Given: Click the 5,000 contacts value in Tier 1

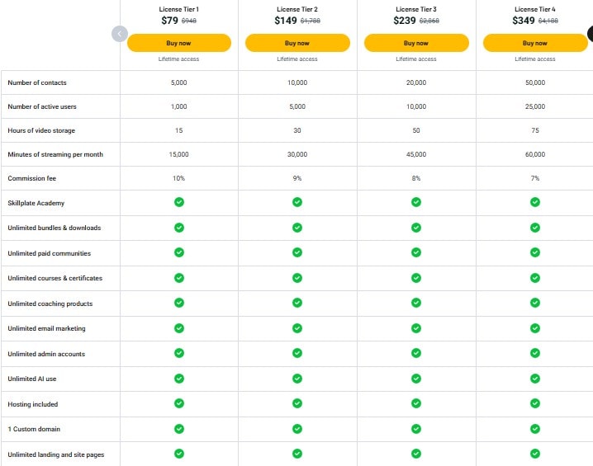Looking at the screenshot, I should click(179, 82).
